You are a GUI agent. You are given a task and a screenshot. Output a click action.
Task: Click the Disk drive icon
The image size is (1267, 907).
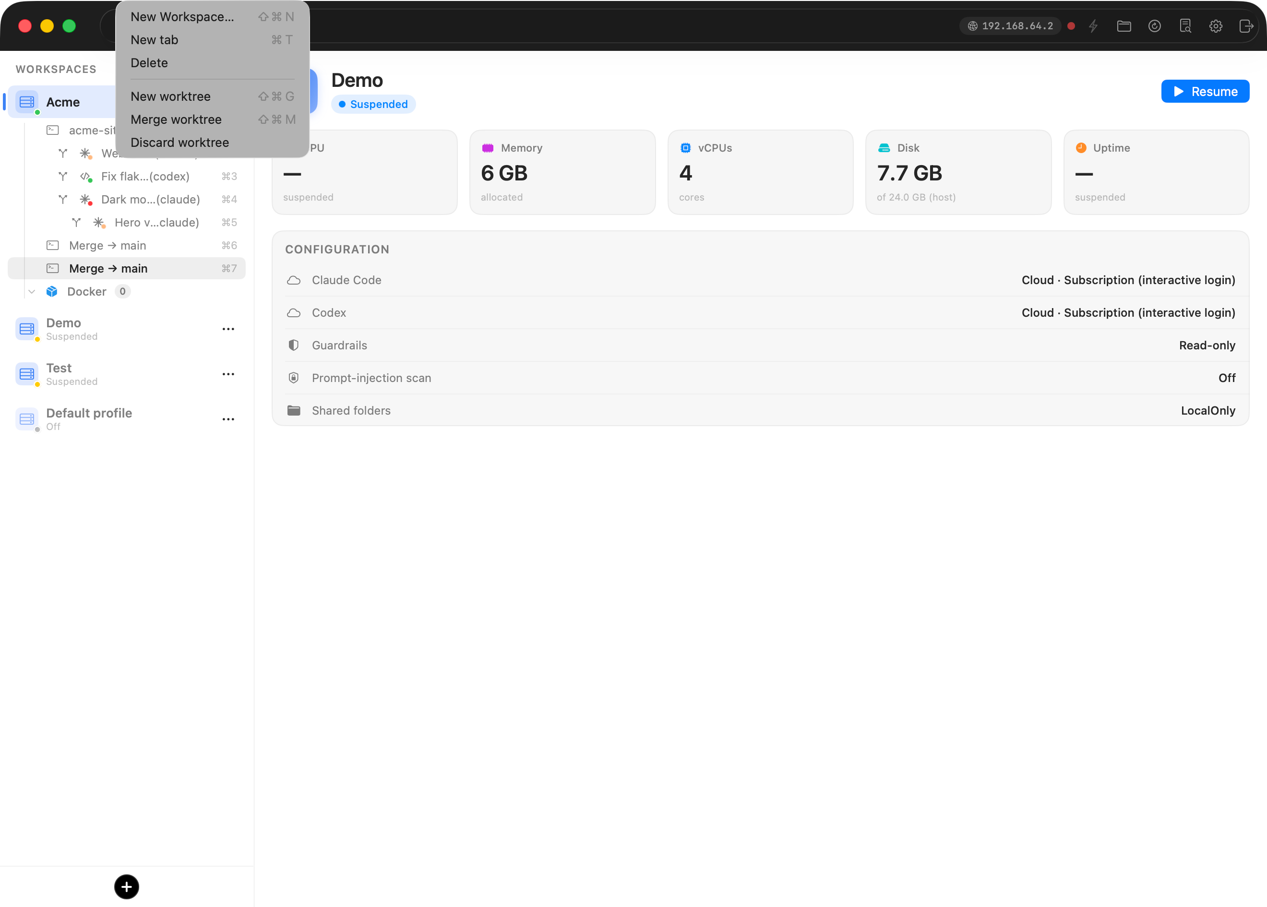[x=884, y=148]
